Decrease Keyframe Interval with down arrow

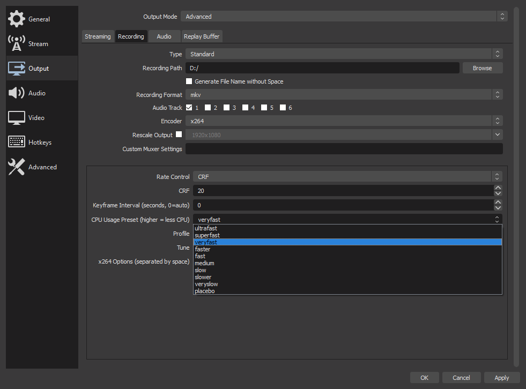tap(498, 208)
